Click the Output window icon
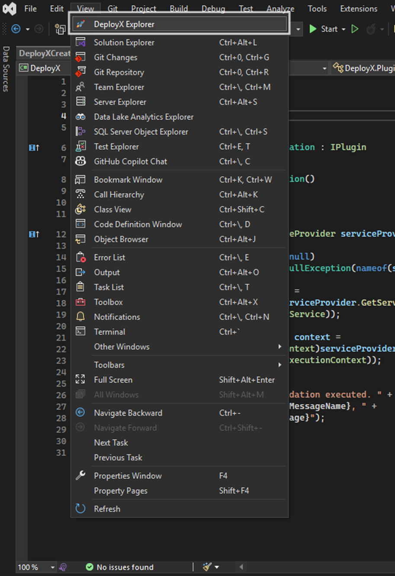Image resolution: width=395 pixels, height=576 pixels. click(80, 272)
